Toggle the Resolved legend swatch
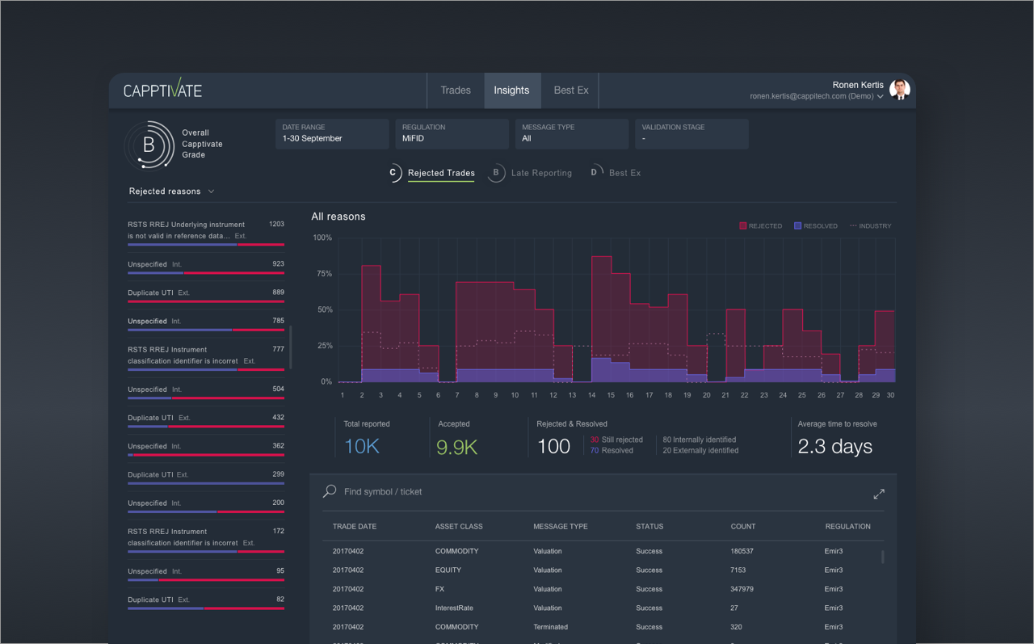Image resolution: width=1034 pixels, height=644 pixels. click(797, 226)
